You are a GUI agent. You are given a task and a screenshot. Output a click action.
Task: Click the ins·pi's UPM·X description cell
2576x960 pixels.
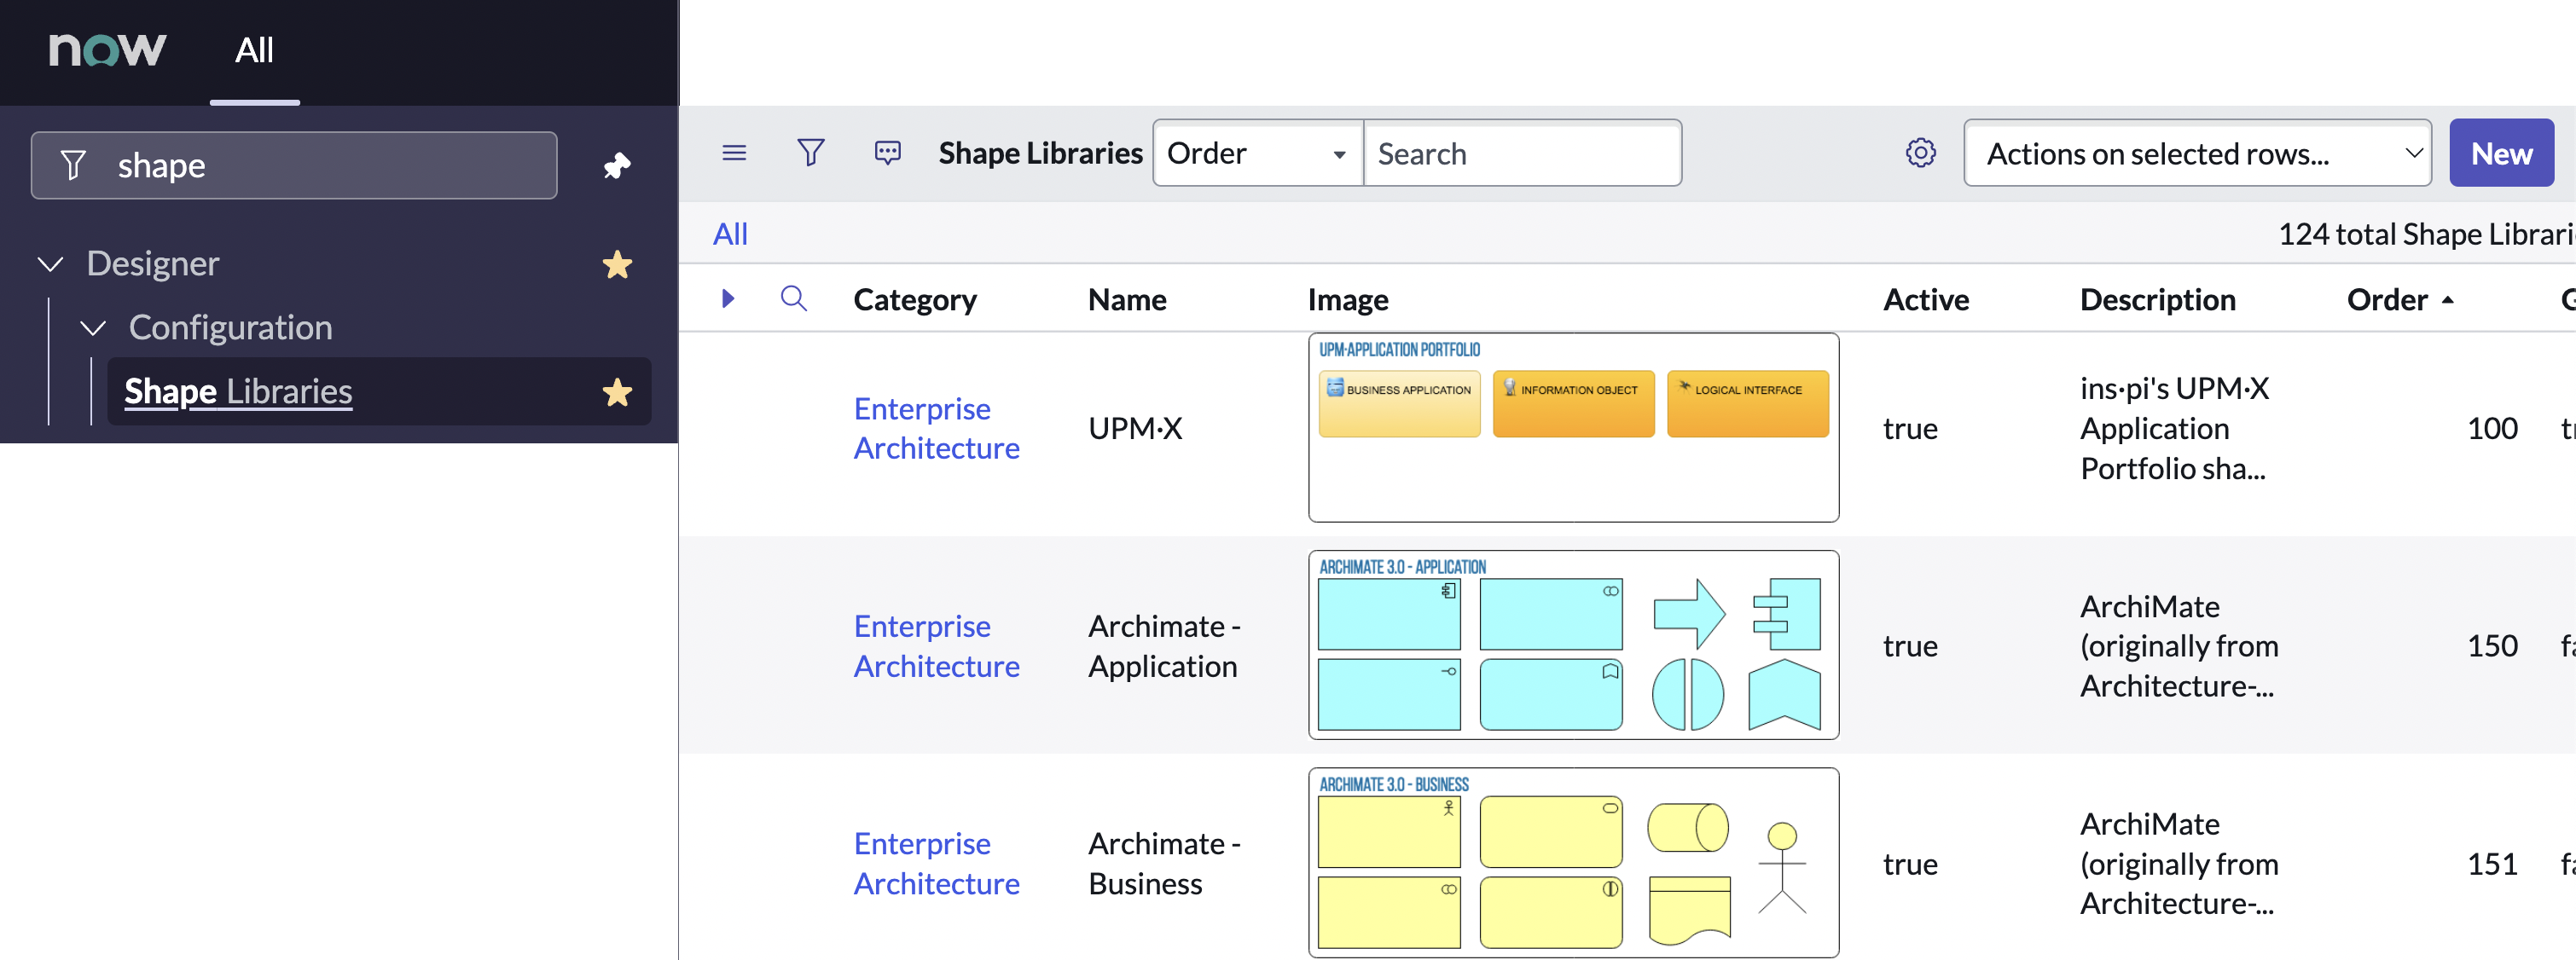pyautogui.click(x=2175, y=428)
